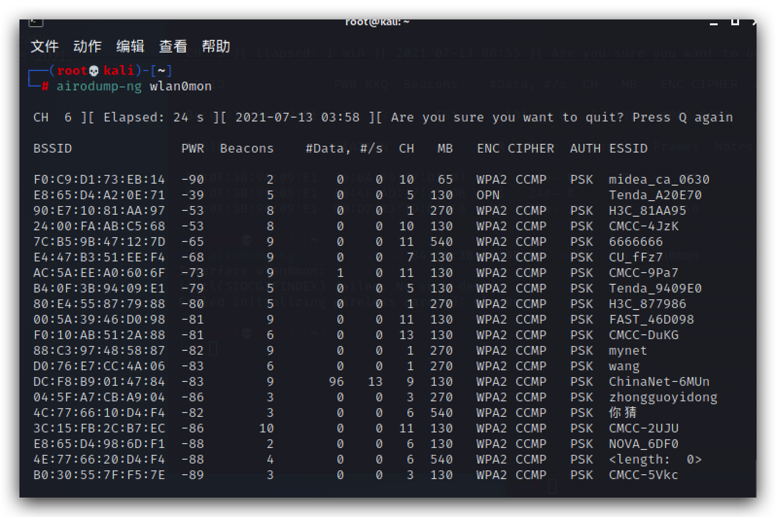Click BSSID DC:F8:B9:01:47:84
Screen dimensions: 776x517
(99, 382)
